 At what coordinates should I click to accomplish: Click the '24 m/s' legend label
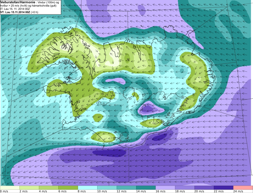click(x=238, y=191)
